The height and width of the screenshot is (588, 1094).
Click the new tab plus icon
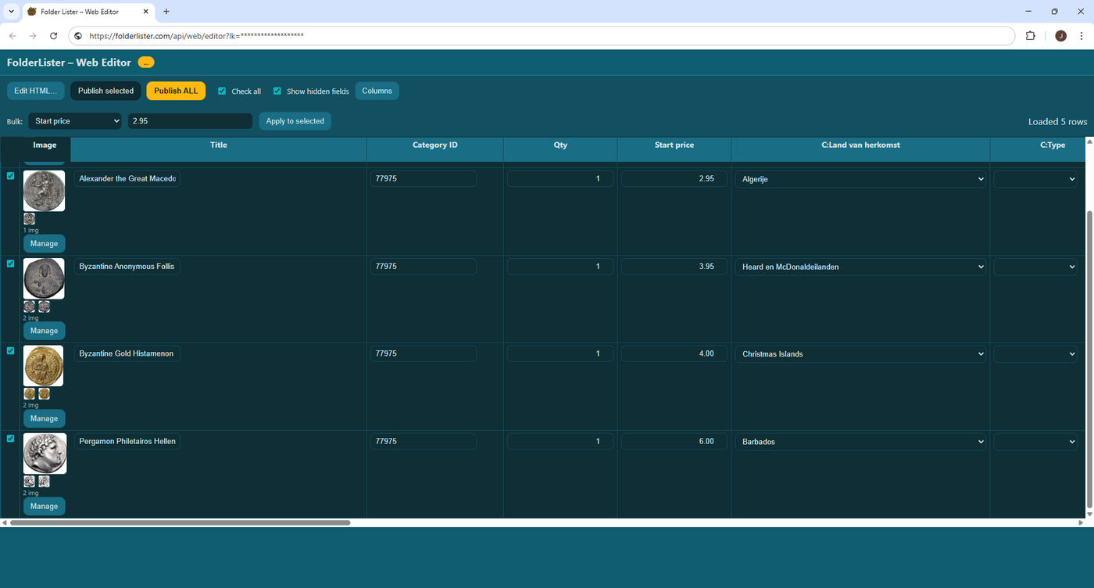166,12
